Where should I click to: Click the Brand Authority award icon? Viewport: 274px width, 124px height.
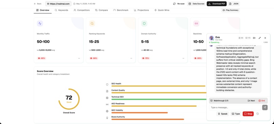[x=107, y=118]
